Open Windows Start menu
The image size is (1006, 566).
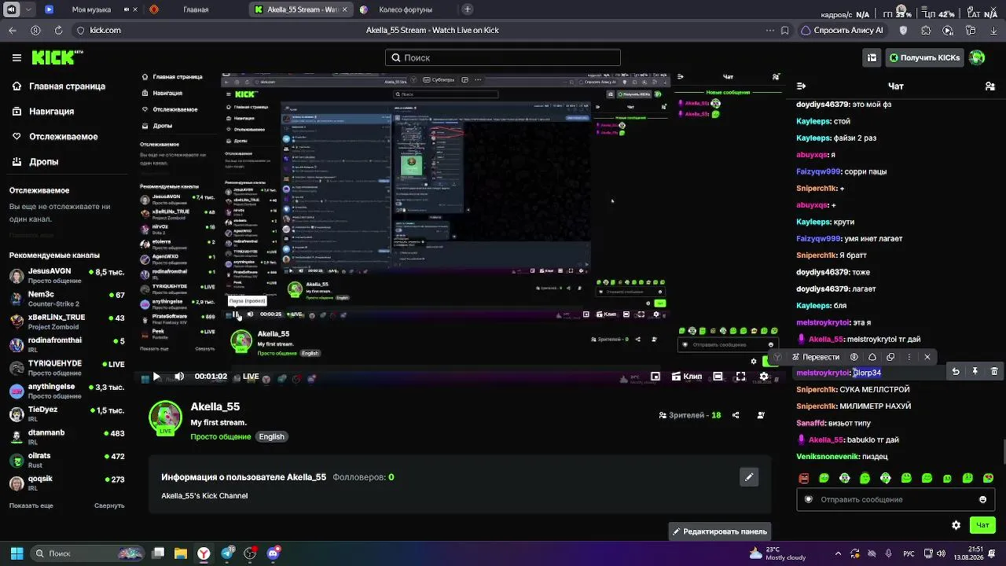point(17,553)
